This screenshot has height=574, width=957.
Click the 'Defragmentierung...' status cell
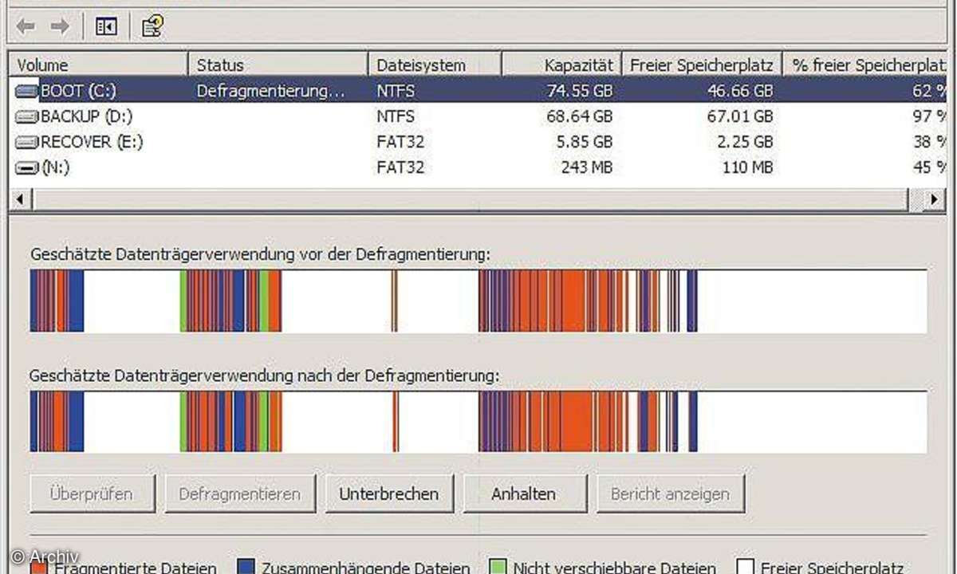(x=271, y=91)
